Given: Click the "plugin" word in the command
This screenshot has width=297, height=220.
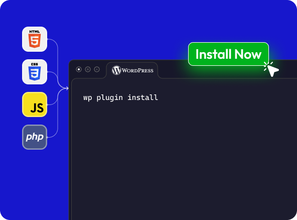Looking at the screenshot, I should point(110,98).
